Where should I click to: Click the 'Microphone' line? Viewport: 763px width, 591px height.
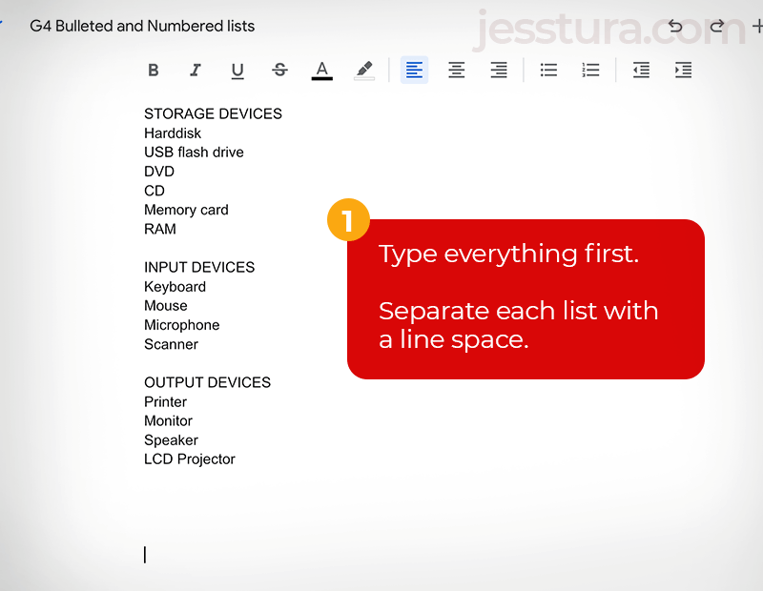(181, 325)
